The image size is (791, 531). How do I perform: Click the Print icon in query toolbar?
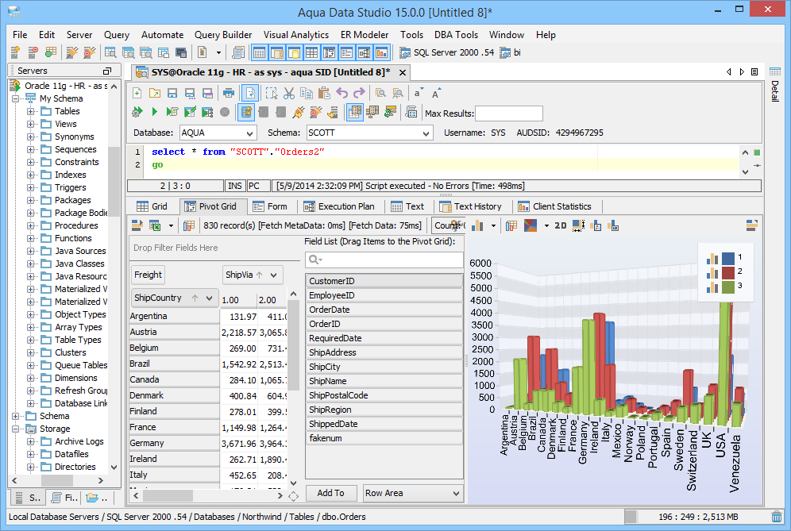[x=229, y=93]
